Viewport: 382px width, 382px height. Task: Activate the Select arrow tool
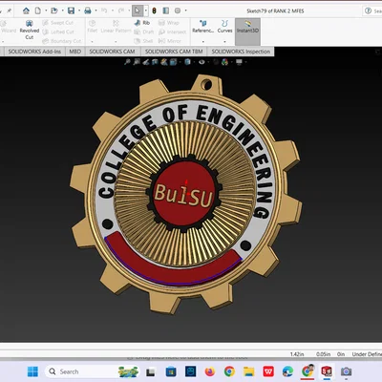137,11
